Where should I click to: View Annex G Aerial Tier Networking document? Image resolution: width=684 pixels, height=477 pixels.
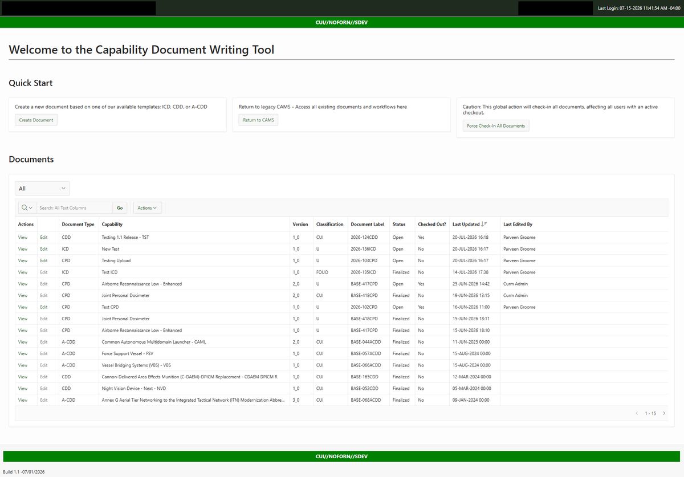23,400
